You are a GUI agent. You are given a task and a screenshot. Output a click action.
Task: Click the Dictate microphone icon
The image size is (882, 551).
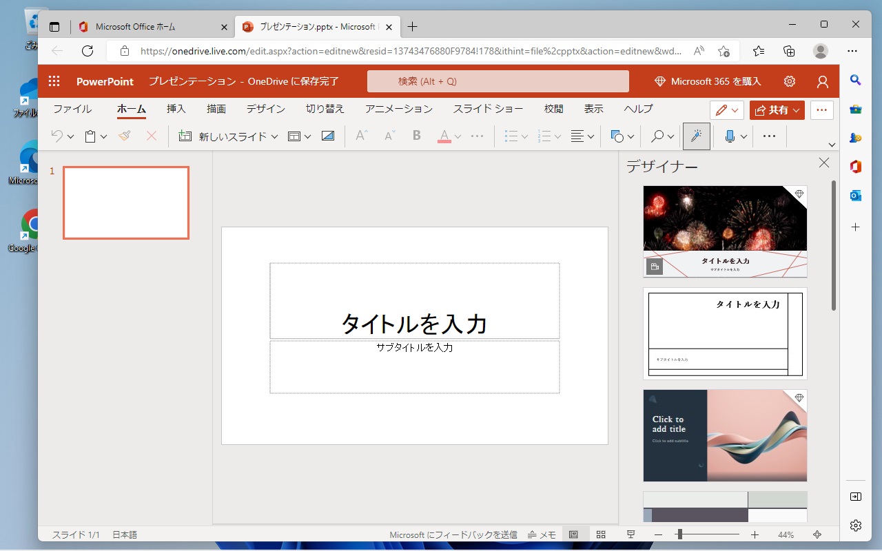point(730,136)
